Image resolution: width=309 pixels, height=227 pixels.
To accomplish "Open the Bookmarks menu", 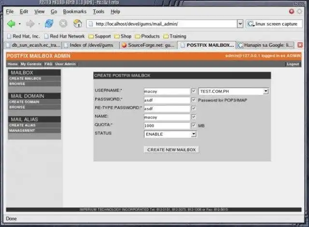I will tap(75, 12).
